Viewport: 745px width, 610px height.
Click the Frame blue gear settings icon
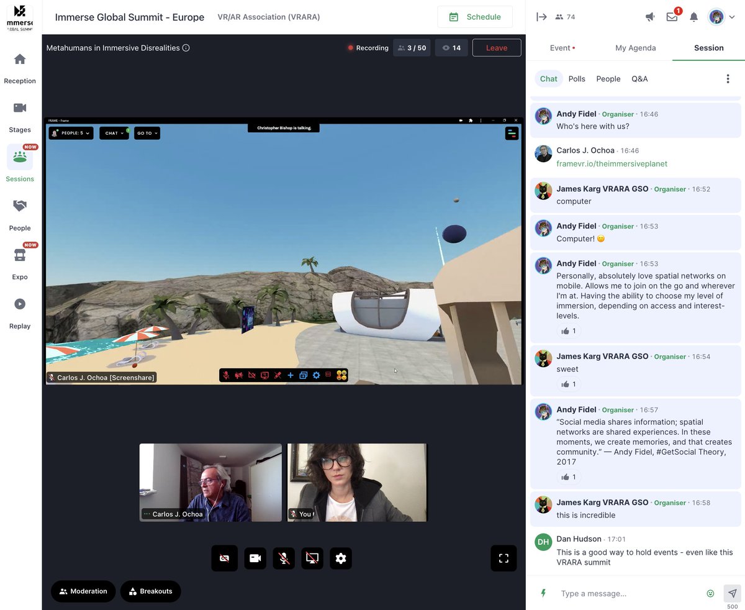coord(316,375)
